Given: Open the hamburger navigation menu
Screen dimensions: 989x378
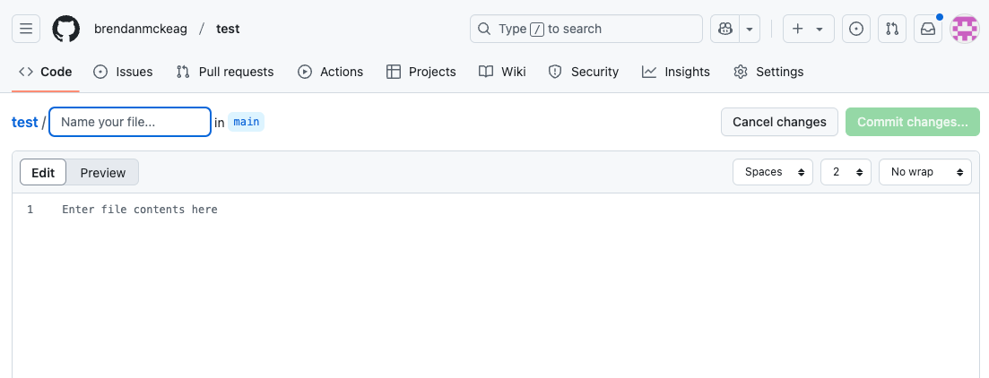Looking at the screenshot, I should coord(26,29).
